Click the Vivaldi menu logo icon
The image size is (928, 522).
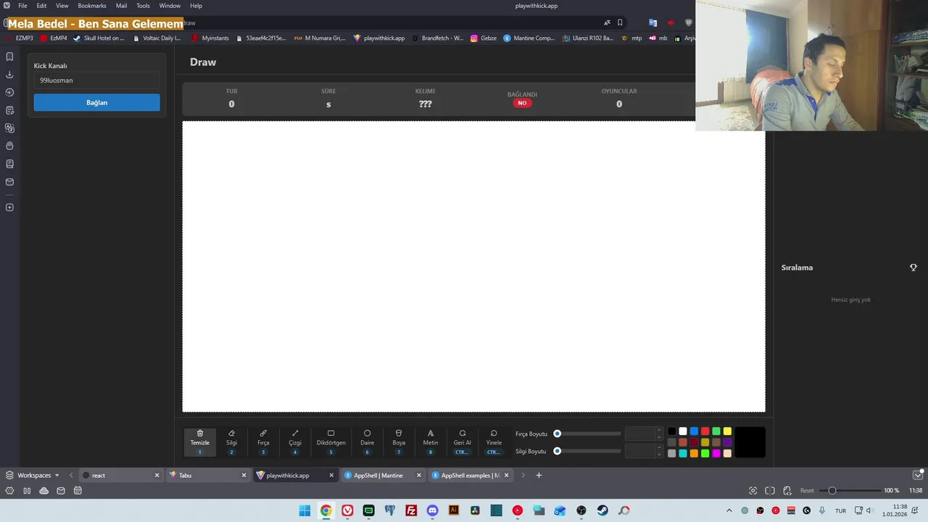coord(7,6)
